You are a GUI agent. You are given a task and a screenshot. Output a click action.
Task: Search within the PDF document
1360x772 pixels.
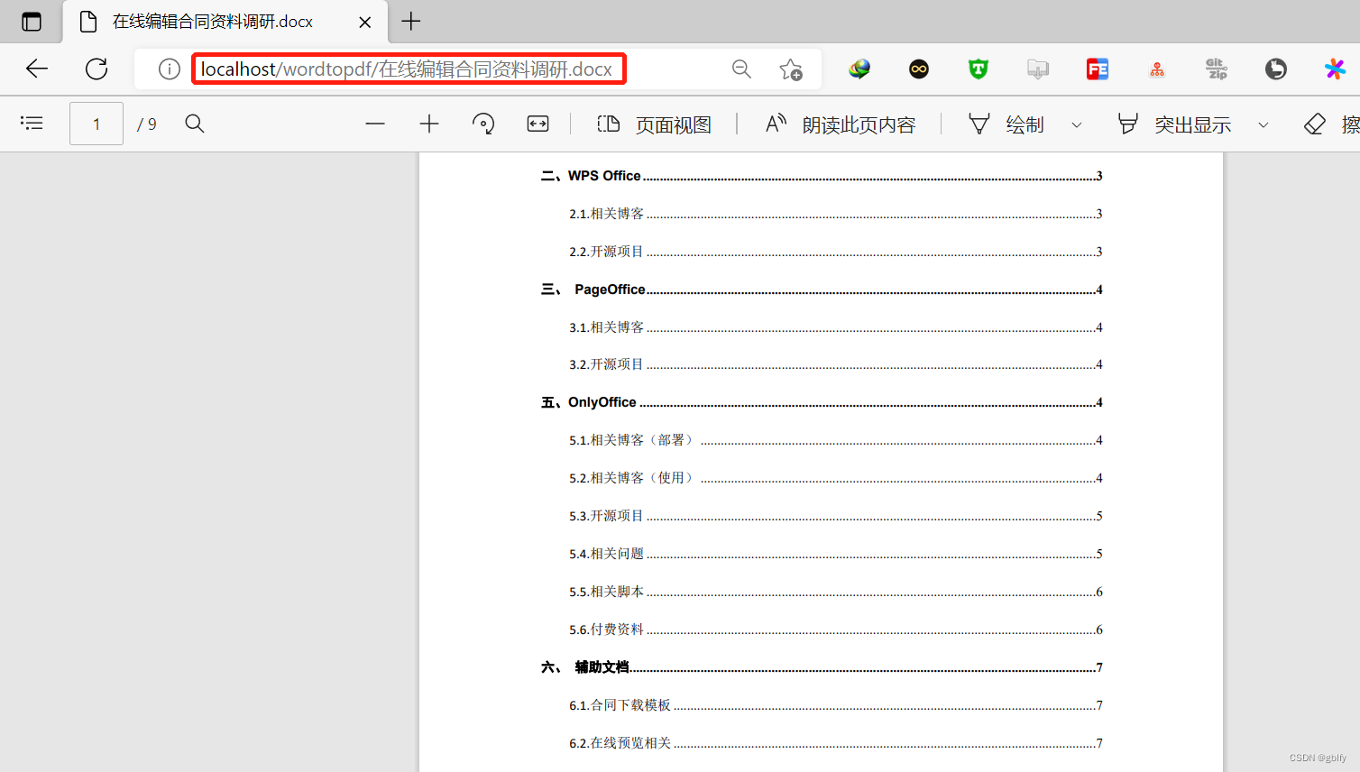coord(195,124)
